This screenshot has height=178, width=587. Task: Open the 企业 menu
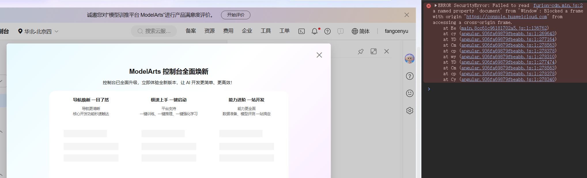click(247, 31)
